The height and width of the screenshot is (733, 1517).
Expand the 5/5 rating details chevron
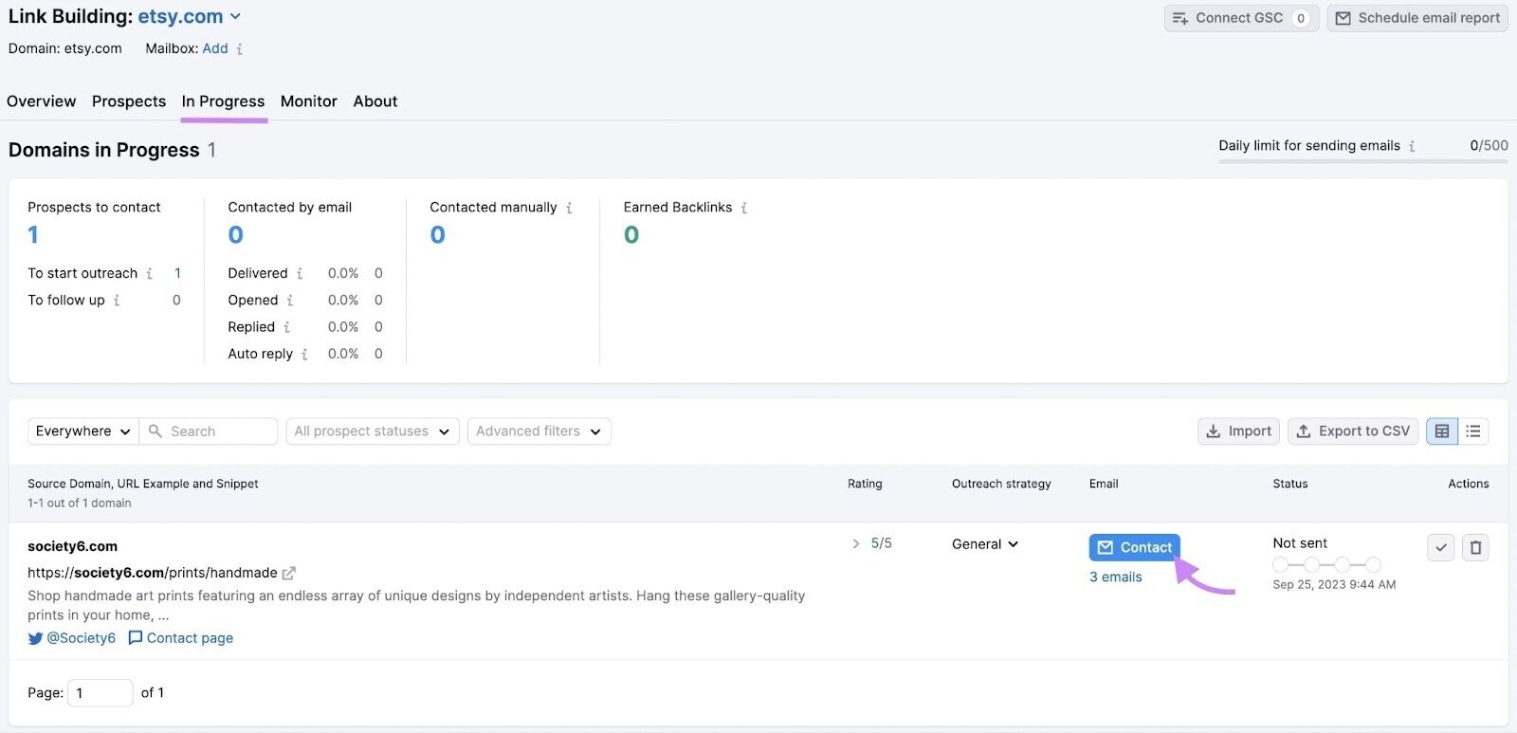click(x=856, y=543)
